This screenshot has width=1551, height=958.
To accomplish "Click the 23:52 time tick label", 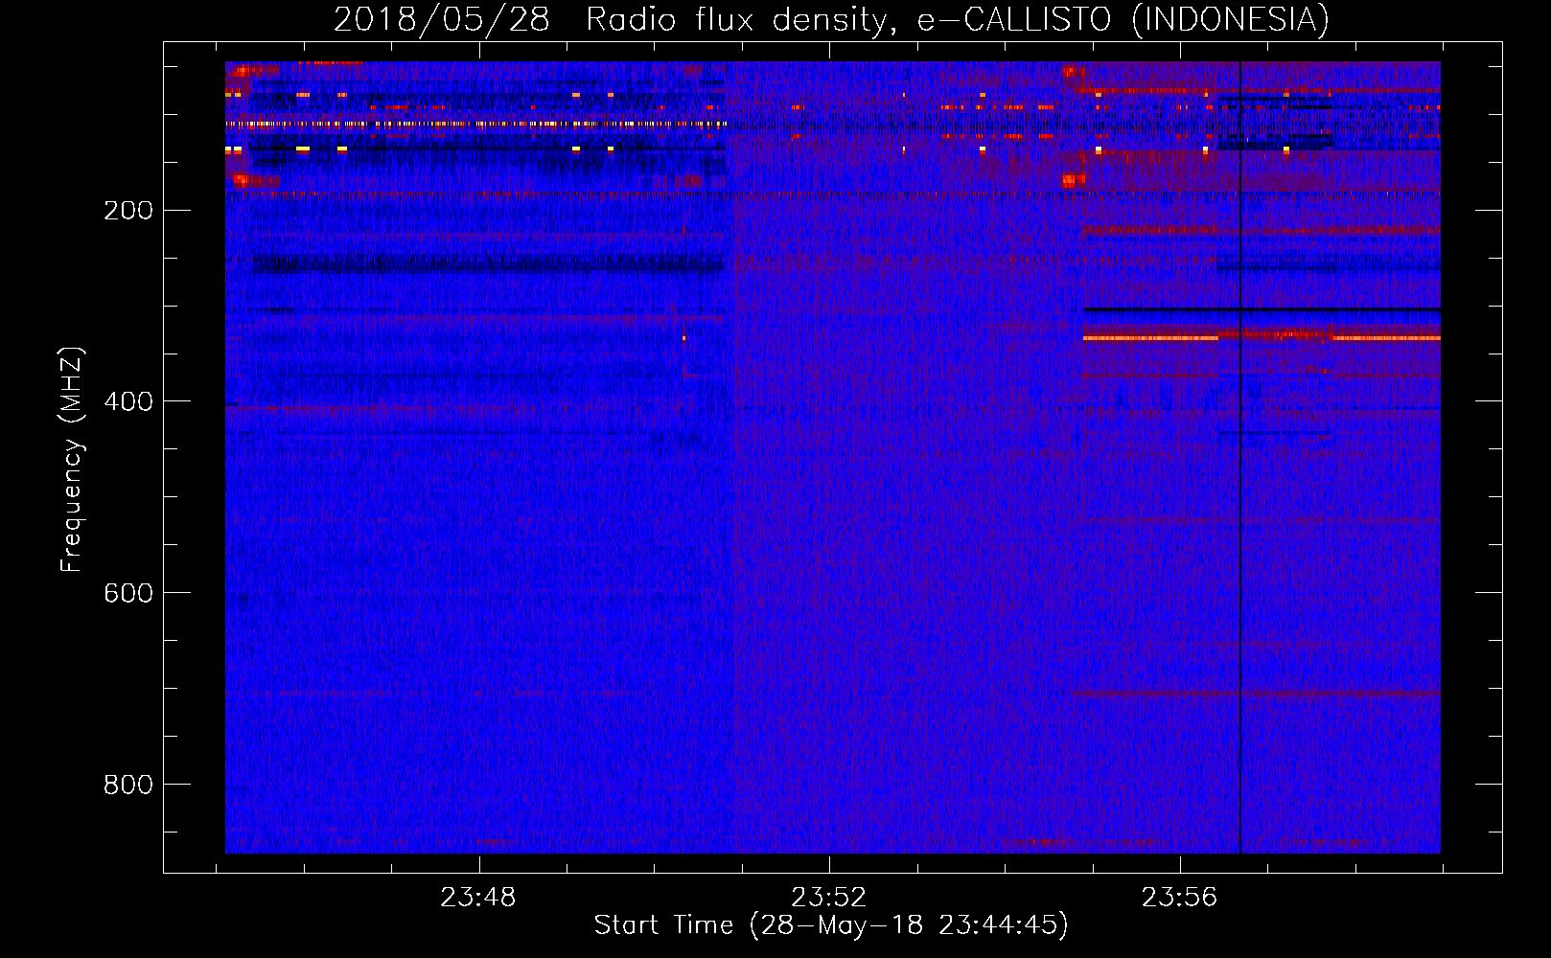I will coord(829,898).
